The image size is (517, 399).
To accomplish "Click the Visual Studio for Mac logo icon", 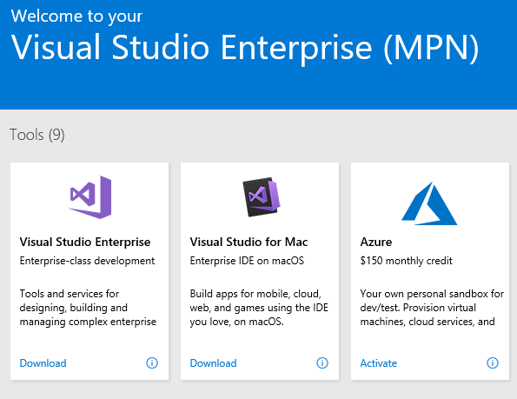I will 262,196.
